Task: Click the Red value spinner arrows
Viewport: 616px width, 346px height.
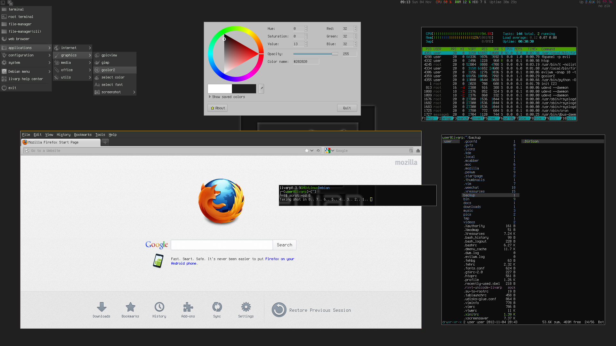Action: point(355,29)
